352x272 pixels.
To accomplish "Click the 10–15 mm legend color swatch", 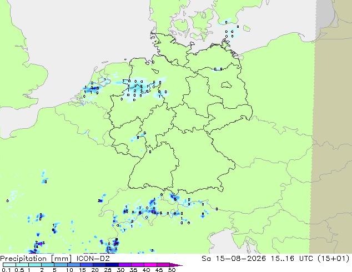I will (73, 265).
